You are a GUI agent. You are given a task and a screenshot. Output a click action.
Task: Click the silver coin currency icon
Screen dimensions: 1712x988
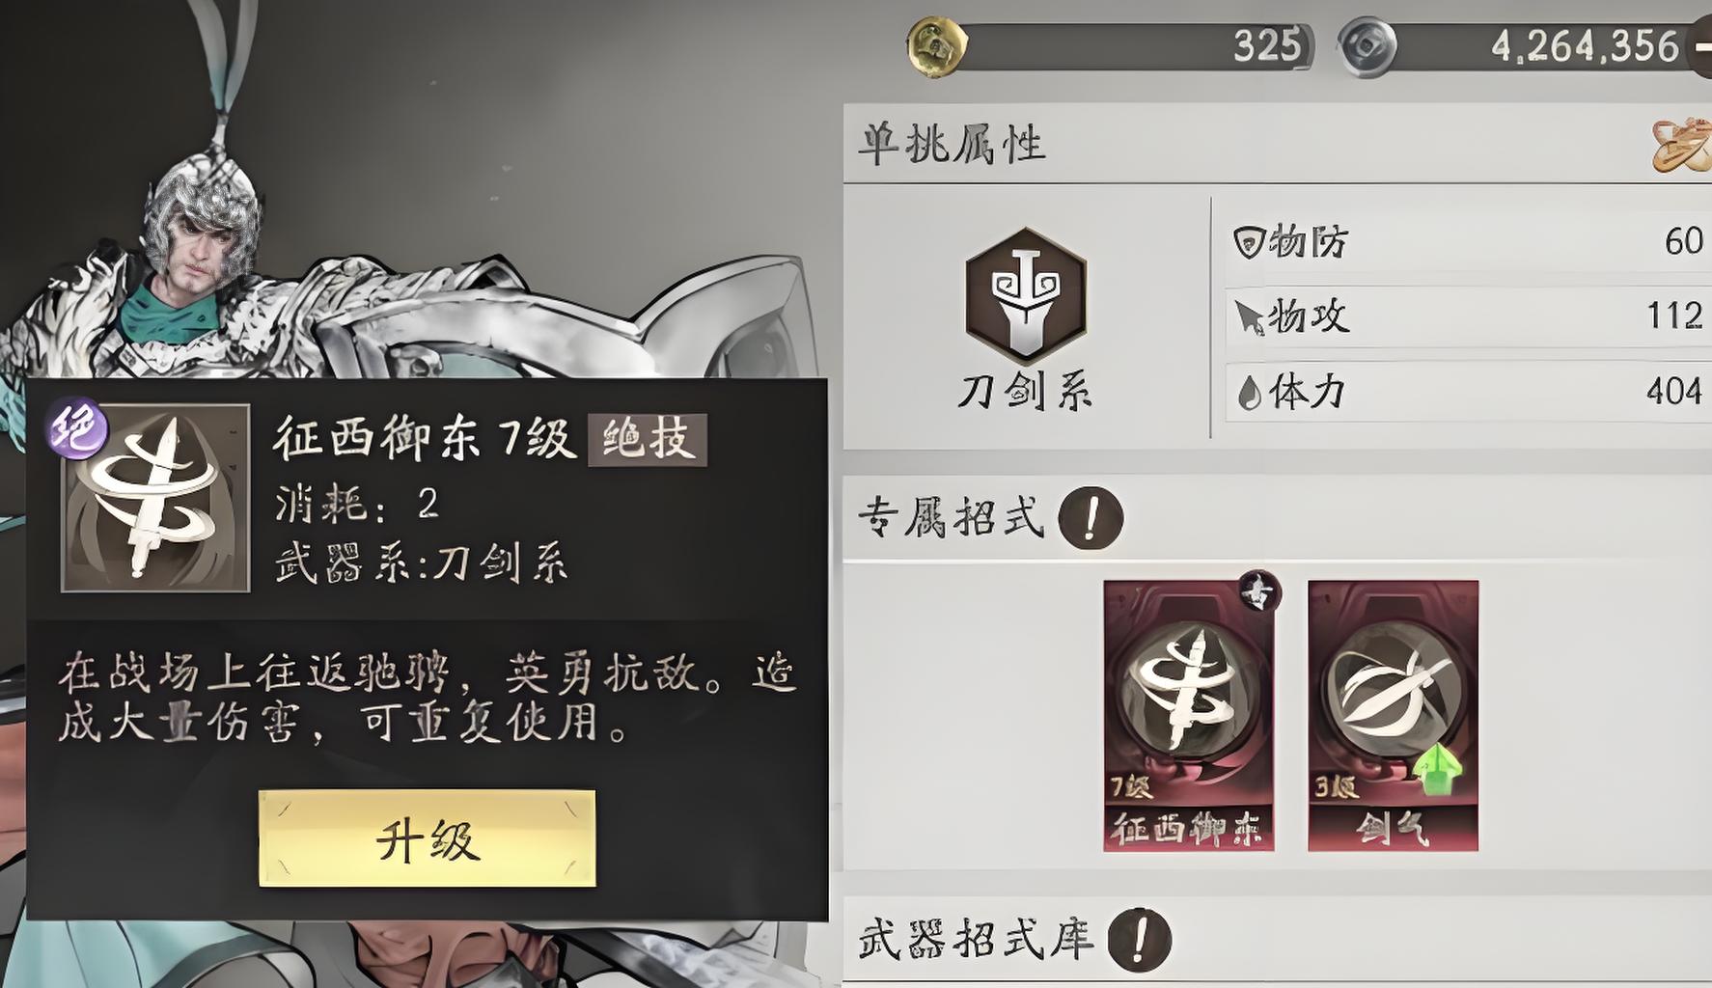pyautogui.click(x=1367, y=45)
